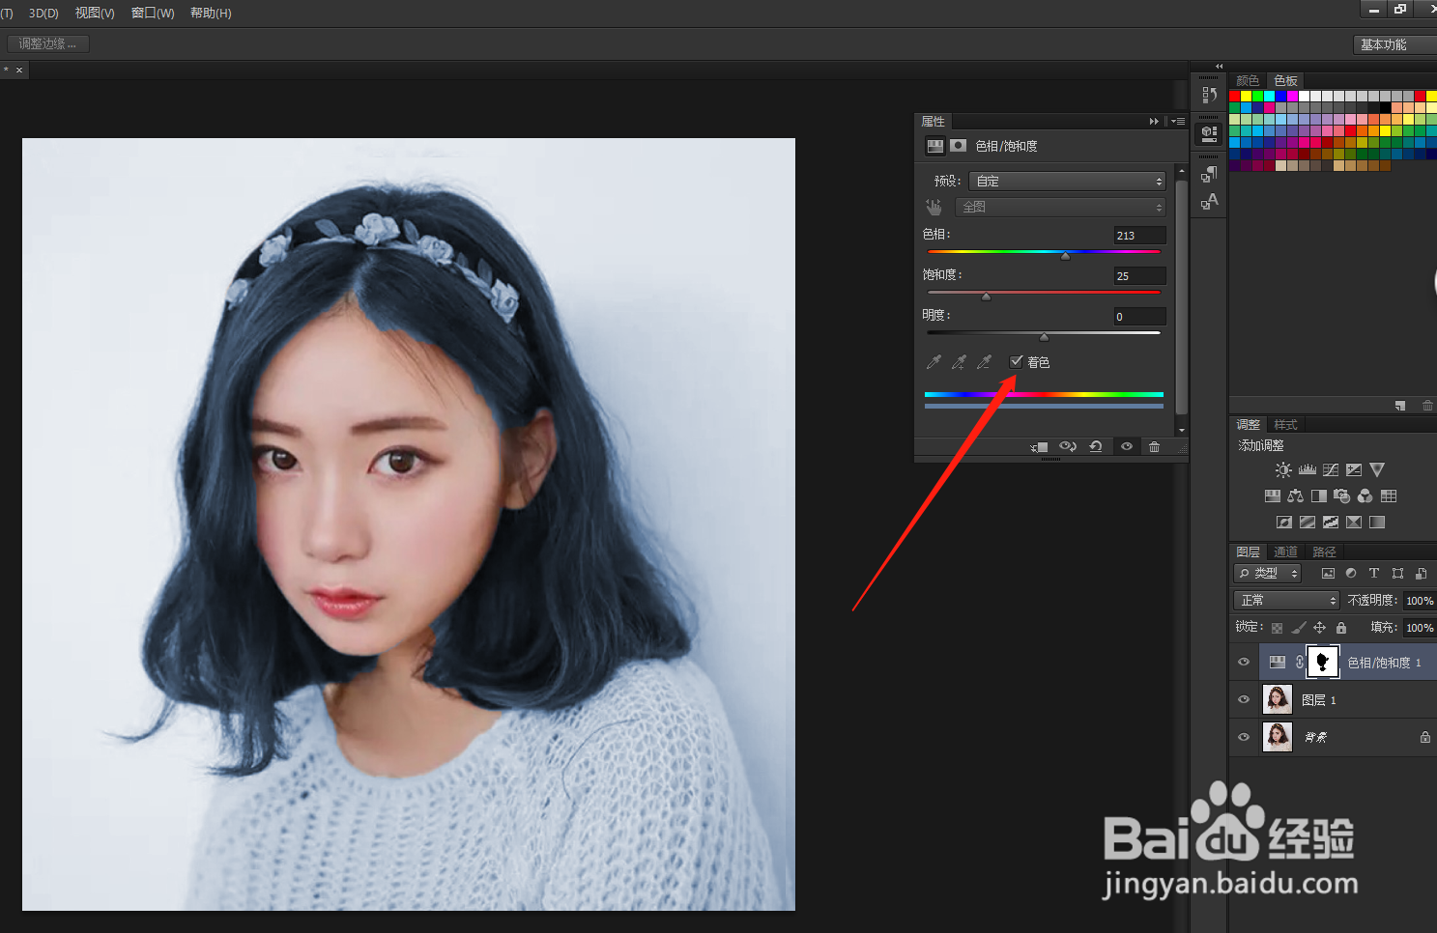1437x933 pixels.
Task: Open the 类型 layer filter dropdown
Action: 1268,574
